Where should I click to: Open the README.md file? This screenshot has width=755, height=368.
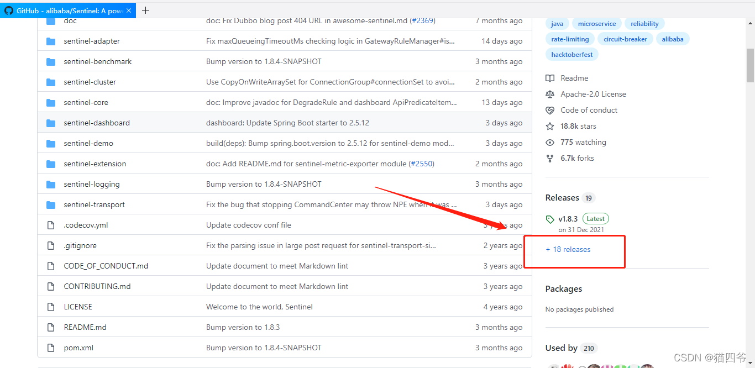(85, 328)
